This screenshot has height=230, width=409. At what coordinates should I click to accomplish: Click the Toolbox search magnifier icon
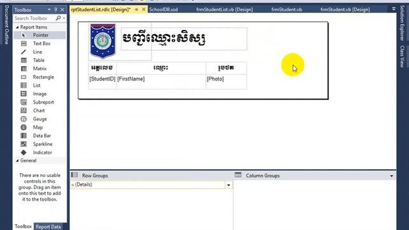58,18
